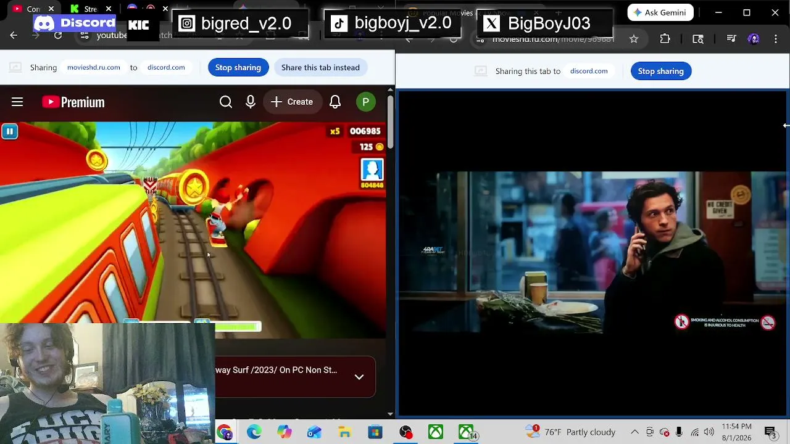Open File Explorer from the taskbar

(x=345, y=432)
